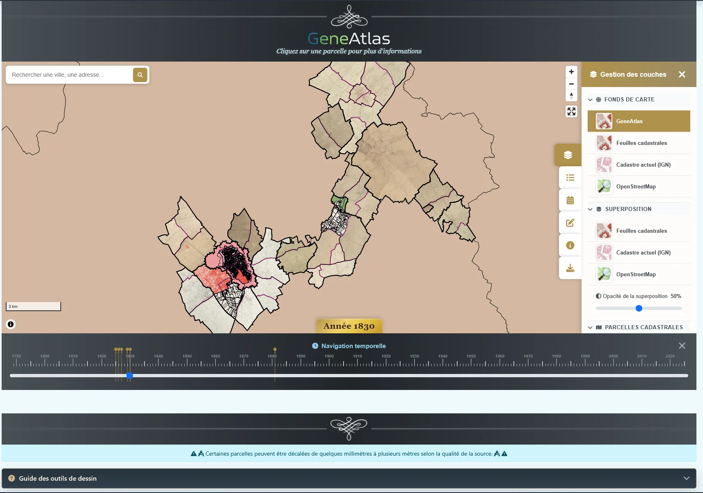Screen dimensions: 703x493
Task: Click the blue timeline year slider handle
Action: point(130,376)
